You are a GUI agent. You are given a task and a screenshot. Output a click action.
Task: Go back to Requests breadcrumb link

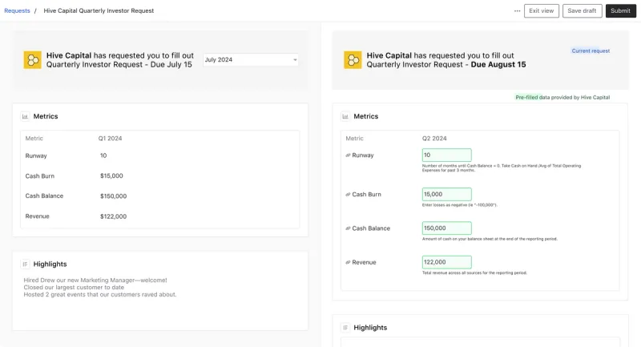pos(17,10)
